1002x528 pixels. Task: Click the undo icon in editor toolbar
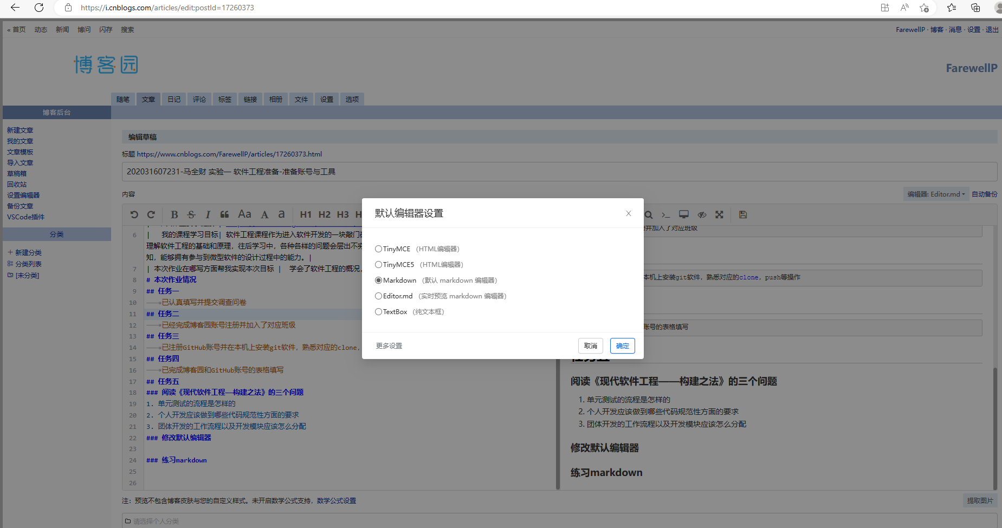(x=134, y=214)
